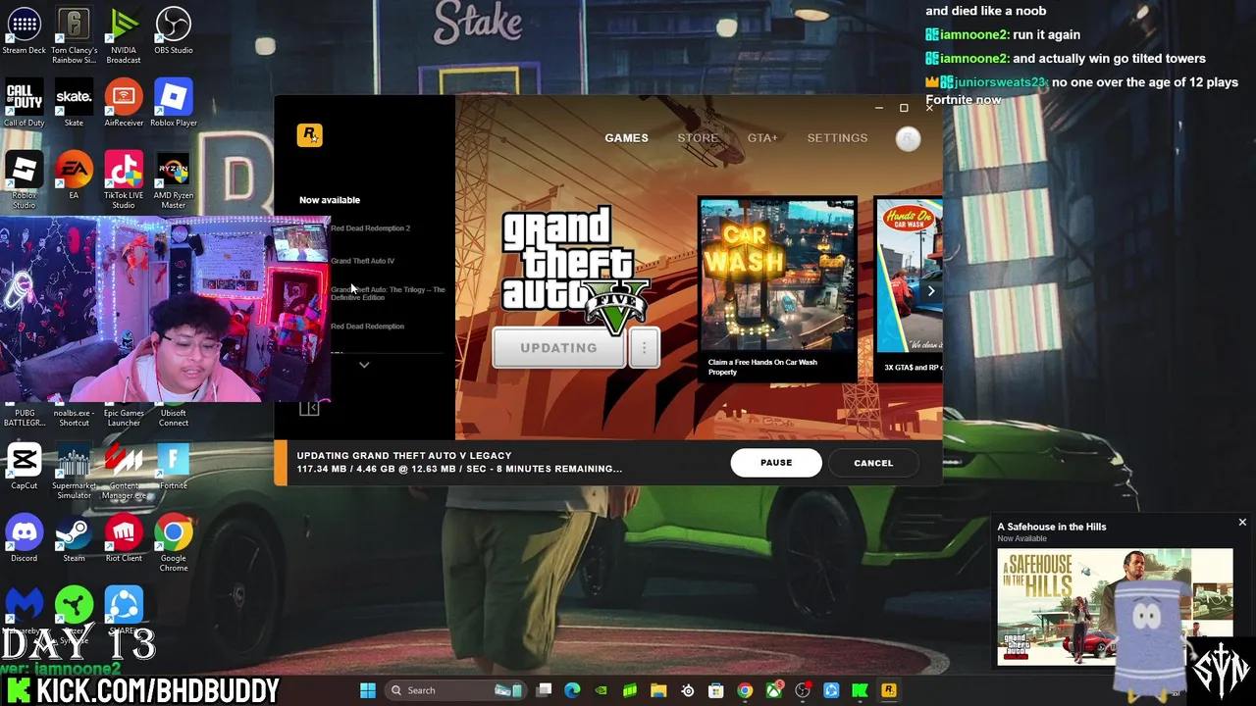Open TikTok LIVE Studio desktop shortcut
1256x706 pixels.
click(124, 180)
